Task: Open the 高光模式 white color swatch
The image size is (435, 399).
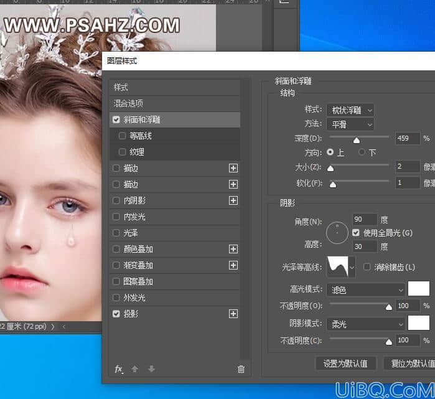Action: pos(419,289)
